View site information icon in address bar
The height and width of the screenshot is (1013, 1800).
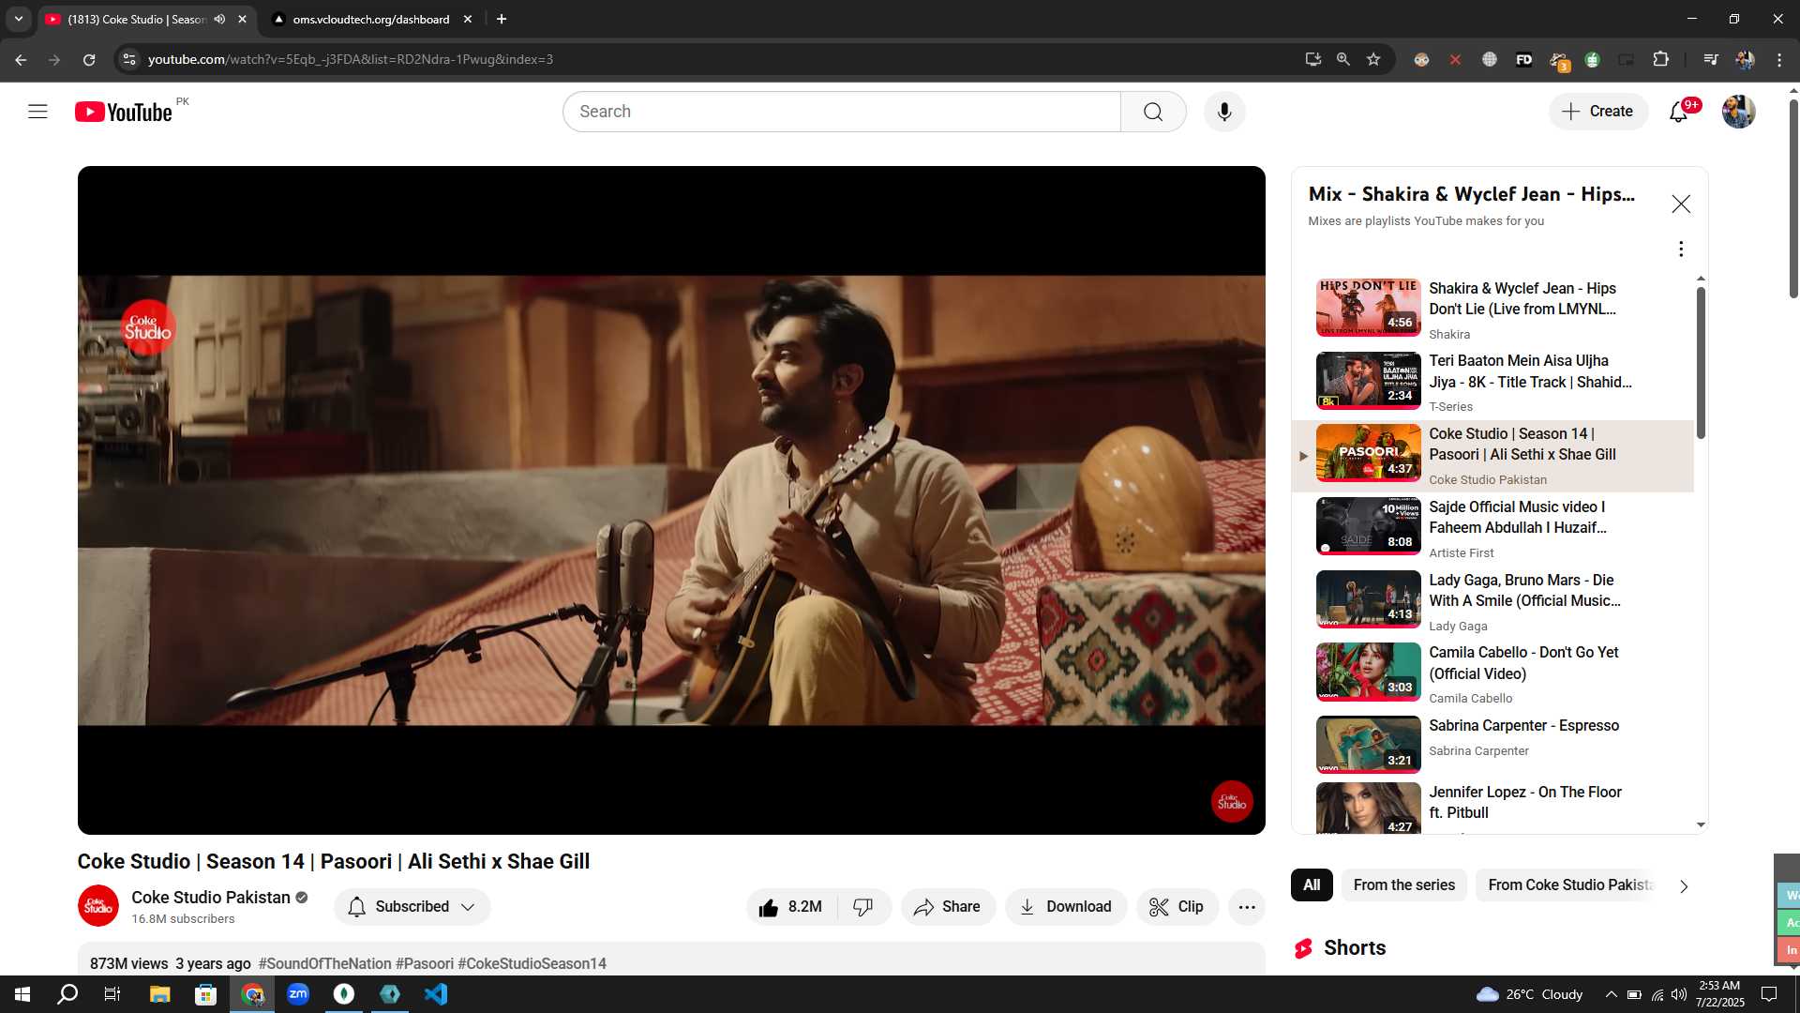coord(129,59)
